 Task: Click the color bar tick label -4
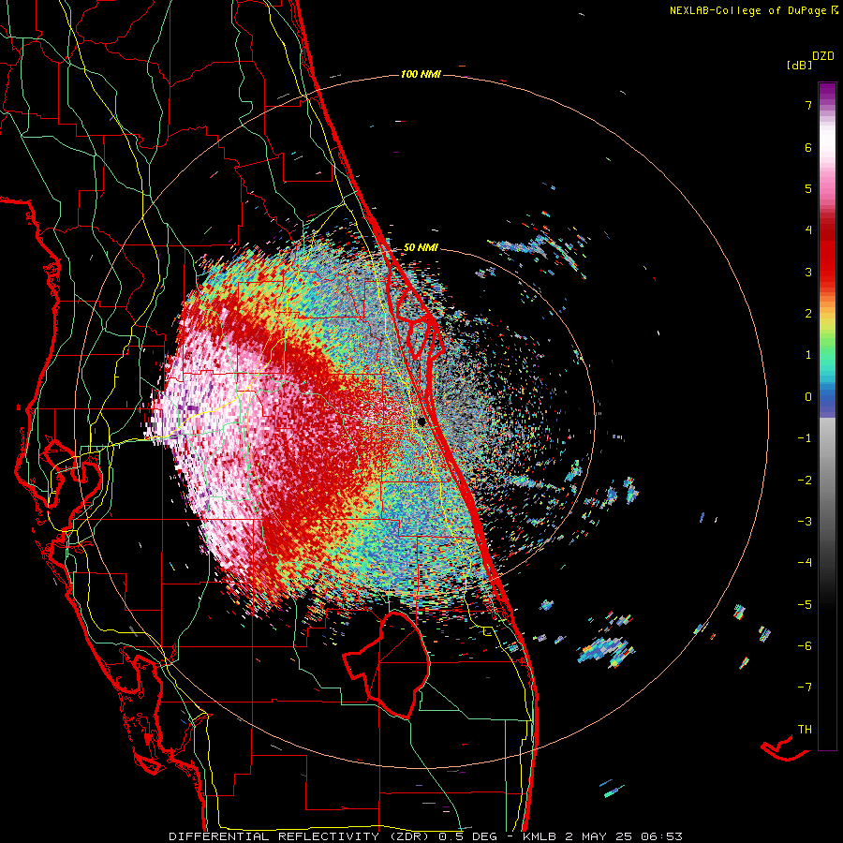pos(805,562)
